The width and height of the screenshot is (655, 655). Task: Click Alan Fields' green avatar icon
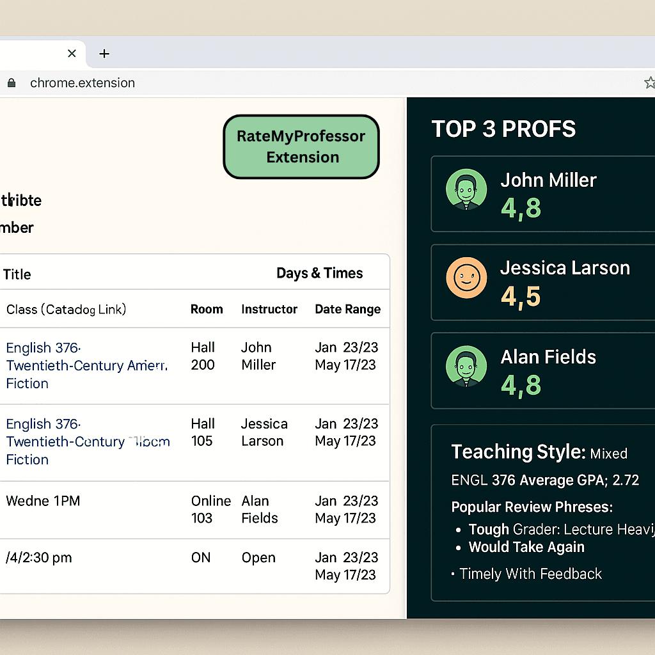pyautogui.click(x=466, y=367)
